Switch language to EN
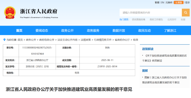This screenshot has height=98, width=191. point(162,3)
